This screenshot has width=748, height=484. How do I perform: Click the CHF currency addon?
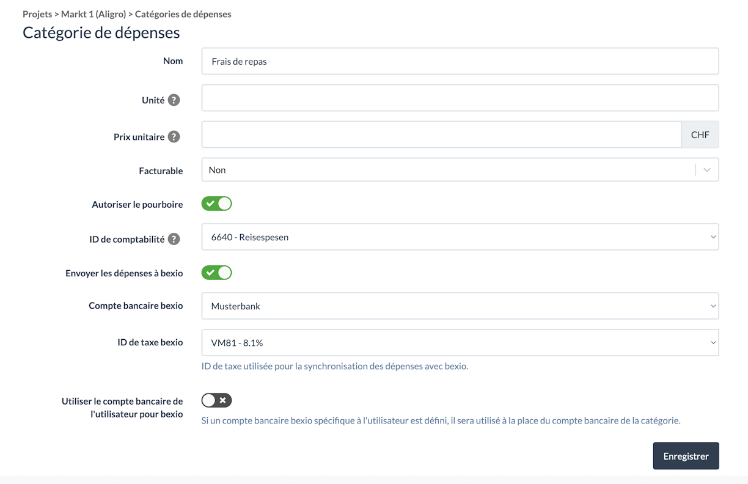(x=700, y=134)
